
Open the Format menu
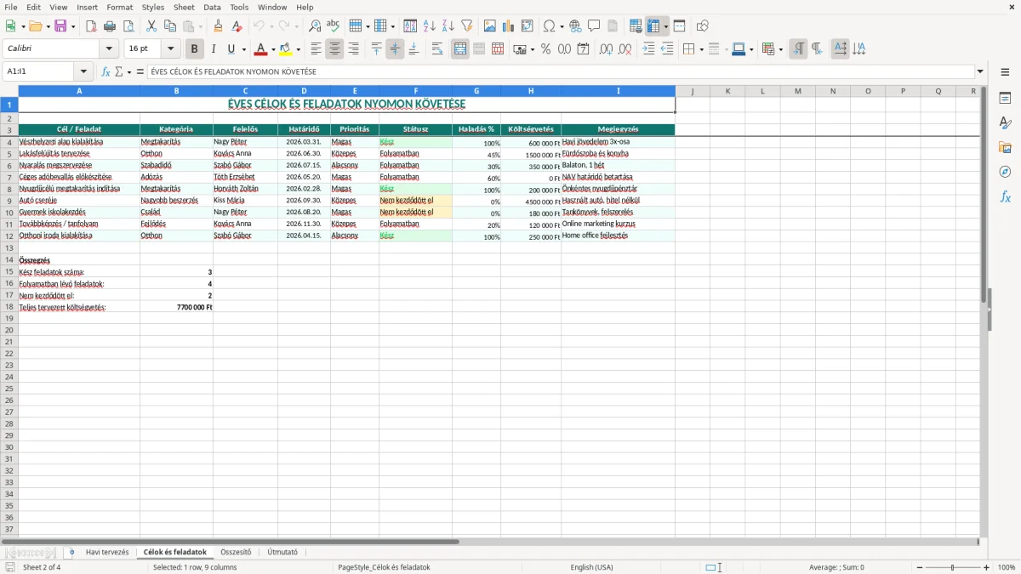(x=119, y=7)
